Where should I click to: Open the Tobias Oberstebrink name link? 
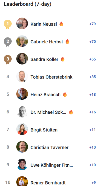pyautogui.click(x=51, y=77)
